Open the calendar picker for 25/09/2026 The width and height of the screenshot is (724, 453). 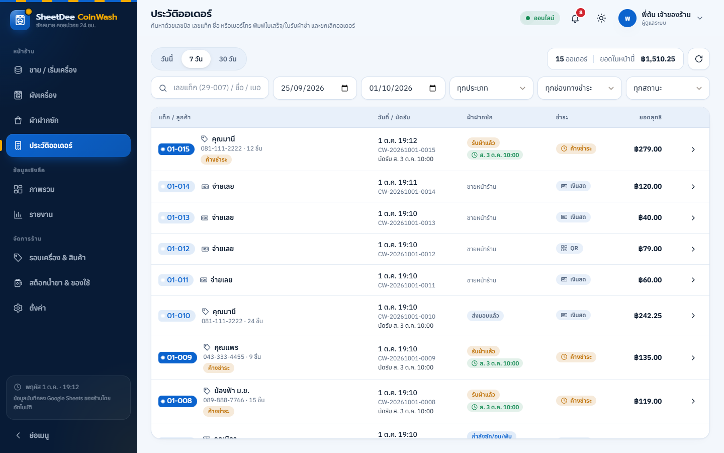[x=345, y=88]
